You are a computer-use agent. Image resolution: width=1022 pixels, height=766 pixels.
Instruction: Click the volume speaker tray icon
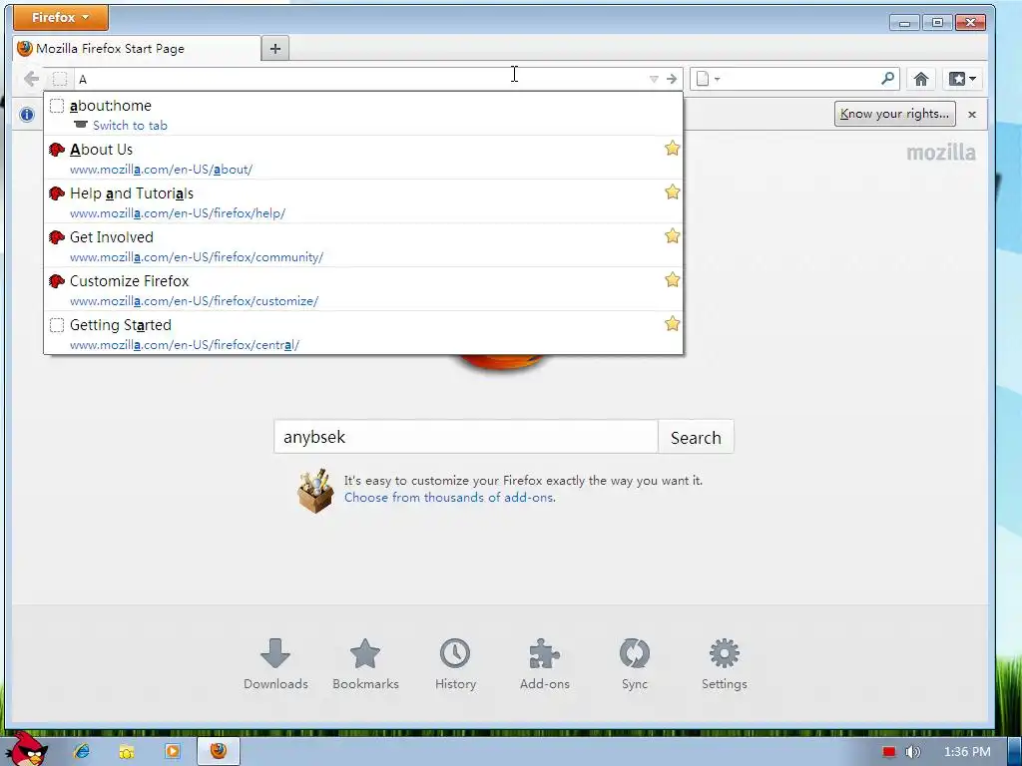coord(913,752)
